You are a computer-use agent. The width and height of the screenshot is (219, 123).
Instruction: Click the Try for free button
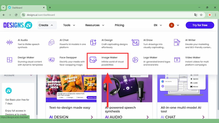[200, 25]
